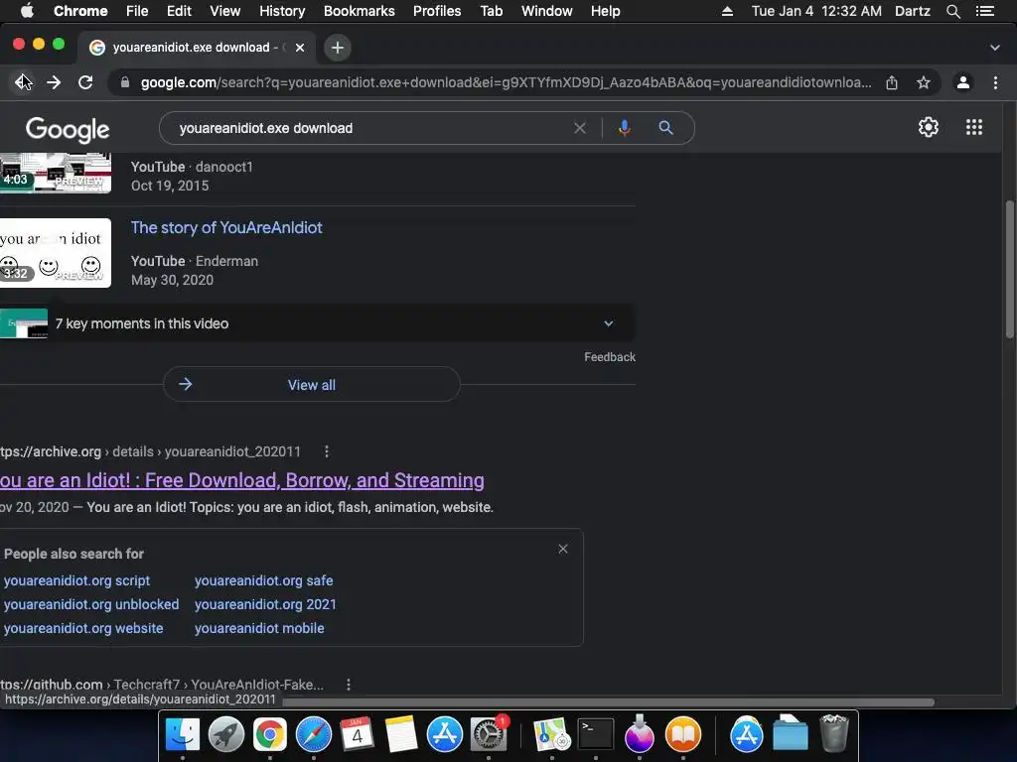Submit search with the magnifier icon
Image resolution: width=1017 pixels, height=762 pixels.
(665, 128)
